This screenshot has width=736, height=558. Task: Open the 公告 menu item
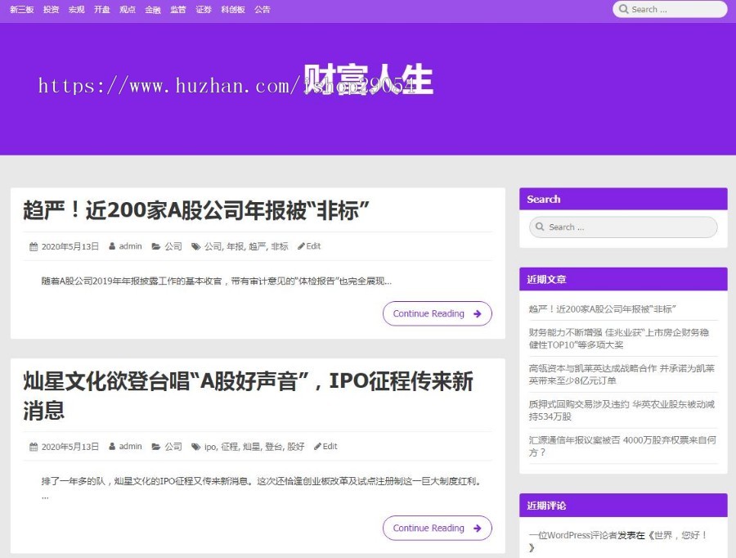click(x=262, y=9)
